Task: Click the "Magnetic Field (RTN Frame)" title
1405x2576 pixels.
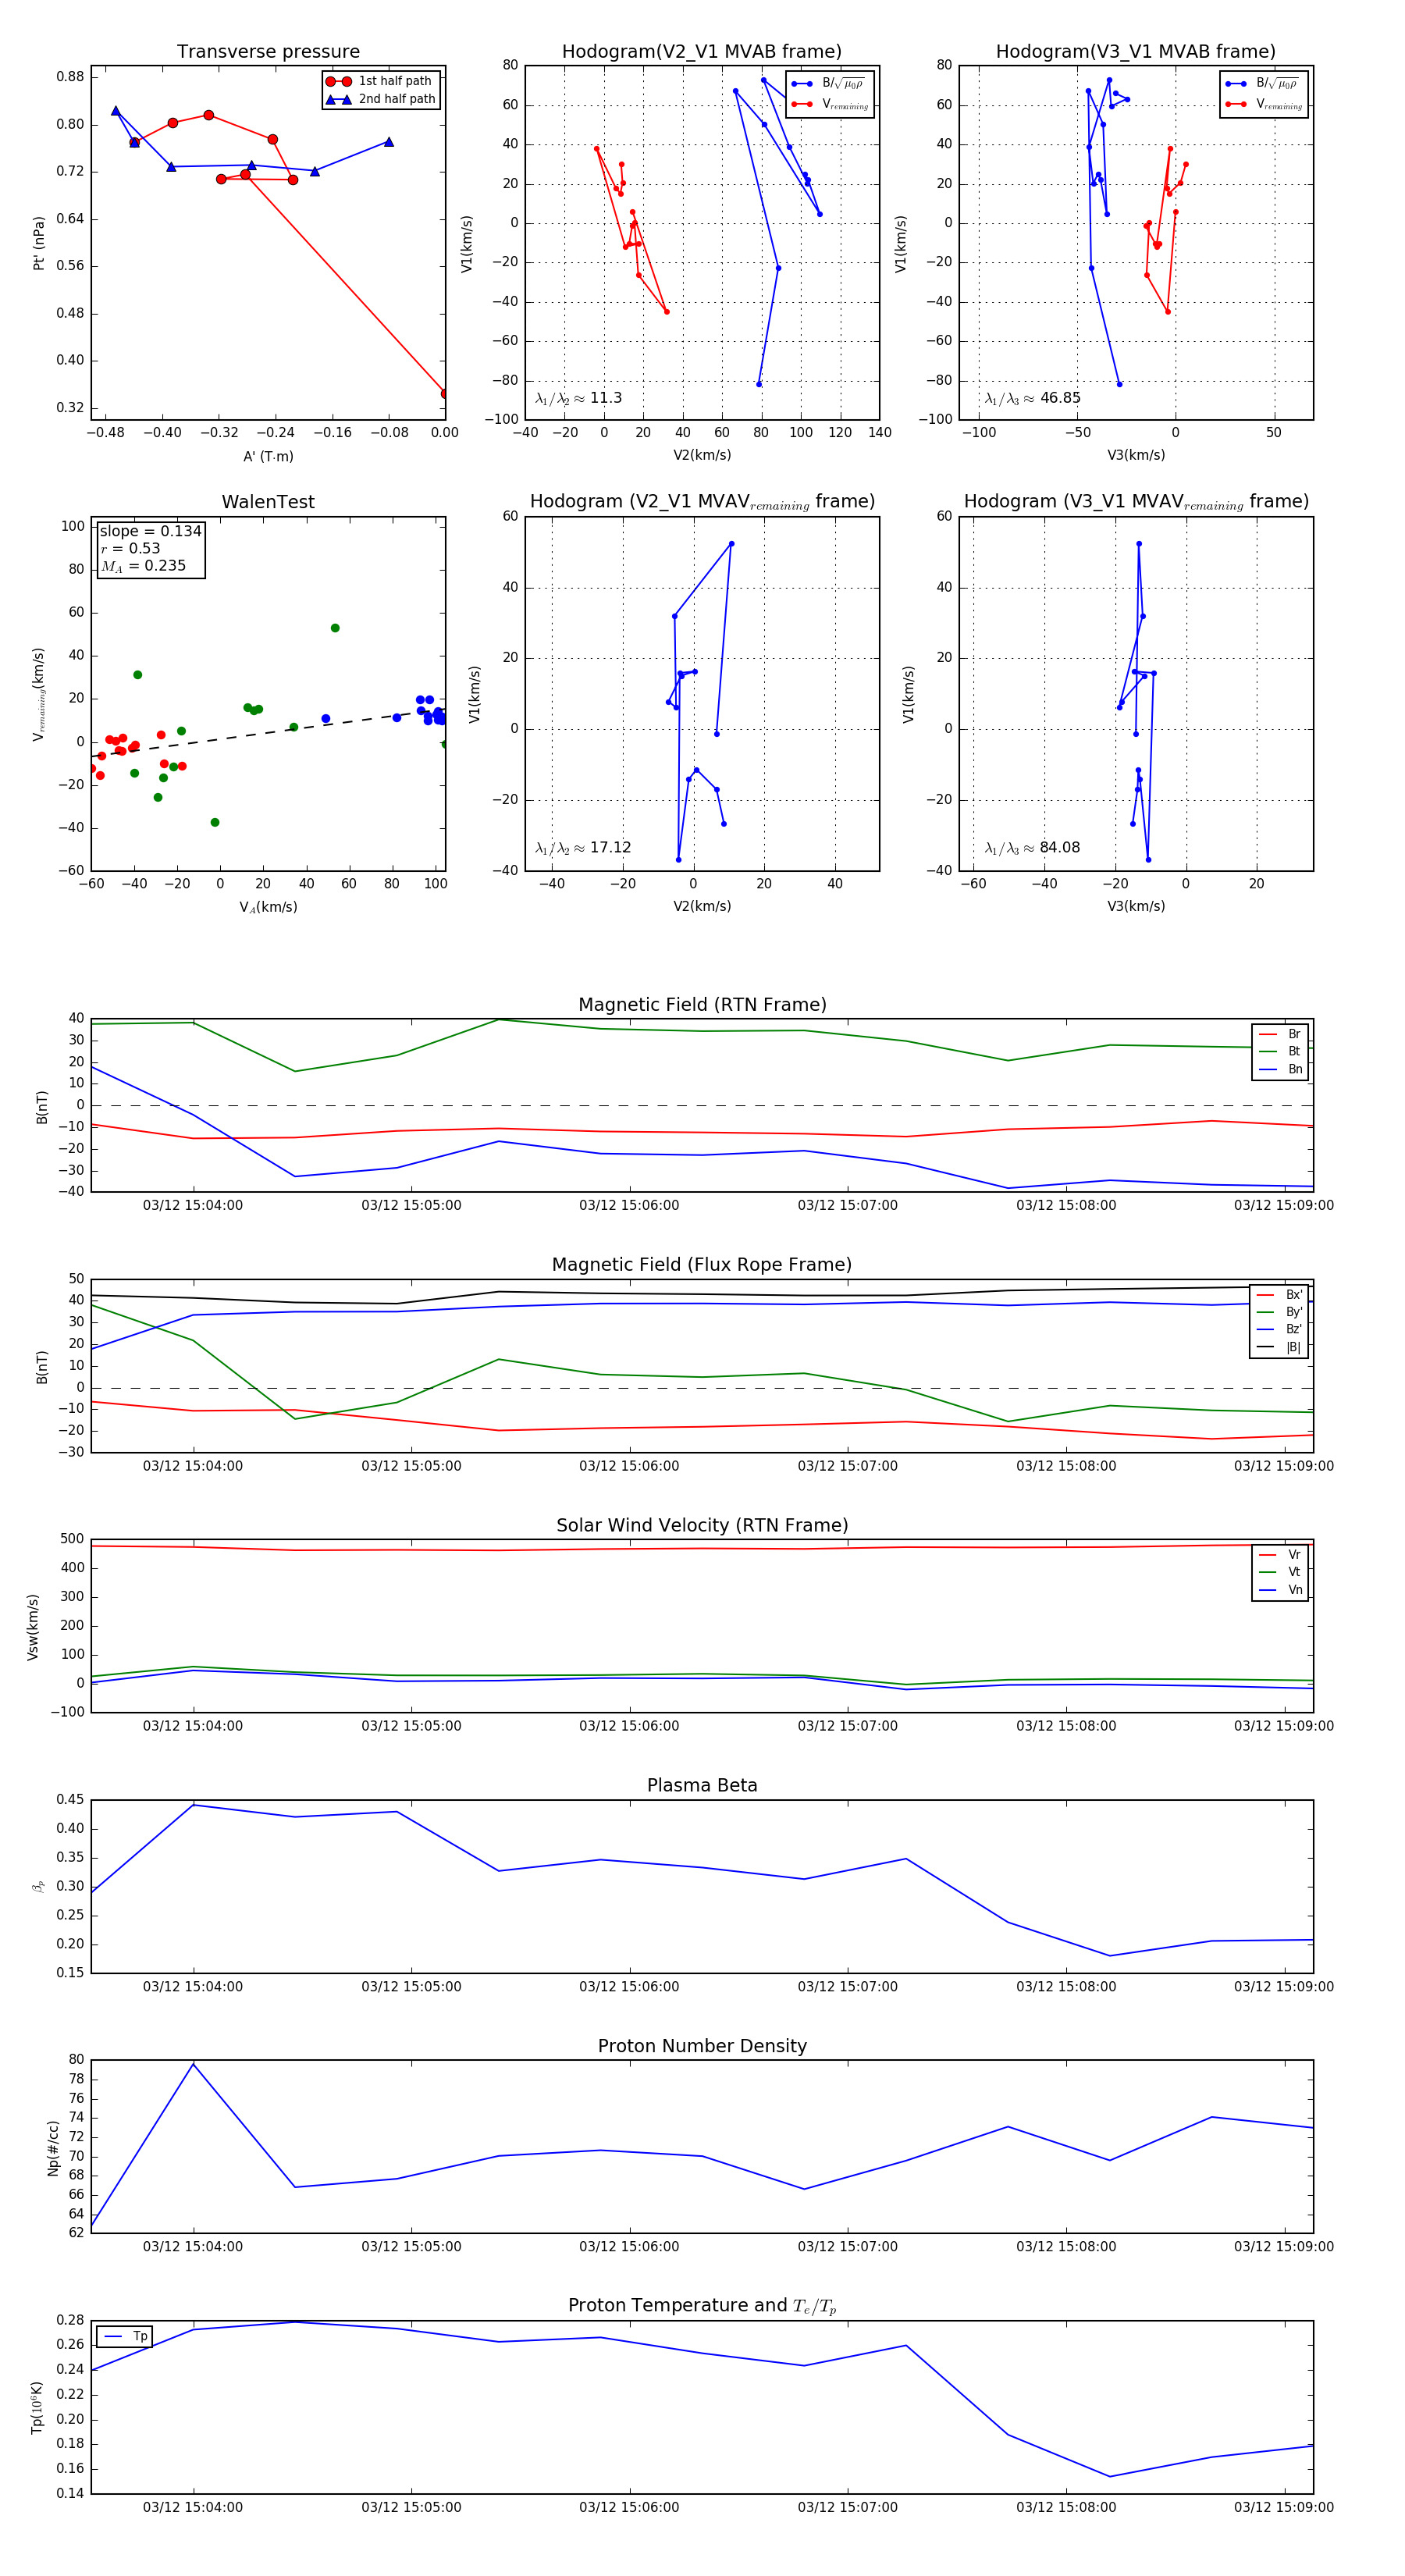Action: 702,1005
